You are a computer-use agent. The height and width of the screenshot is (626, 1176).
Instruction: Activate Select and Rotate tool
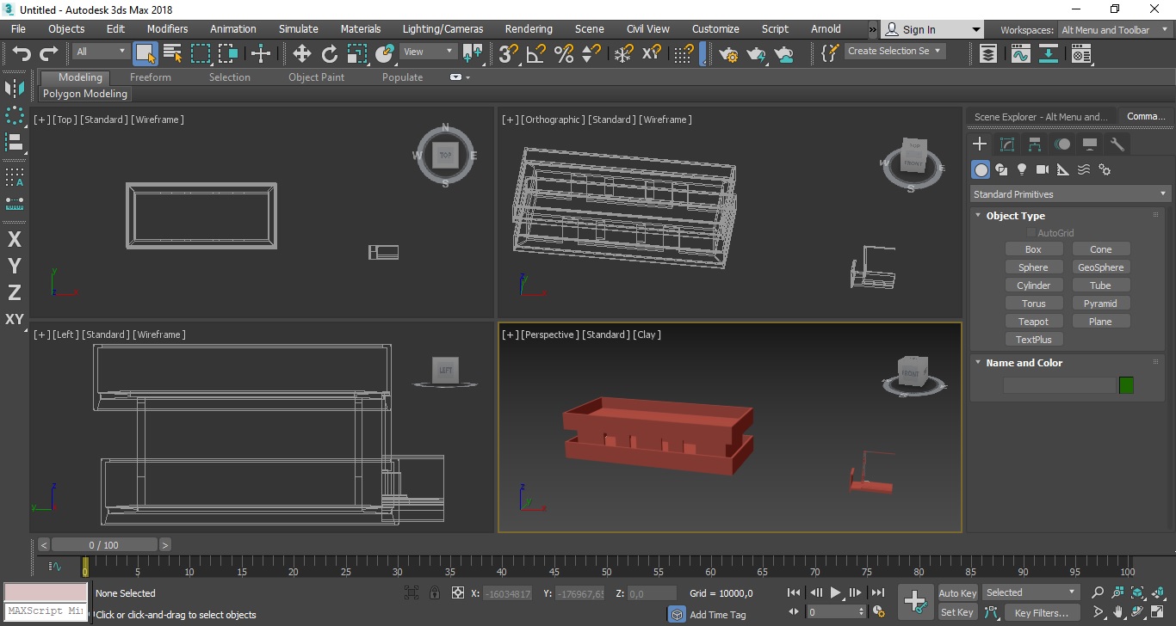(x=330, y=54)
